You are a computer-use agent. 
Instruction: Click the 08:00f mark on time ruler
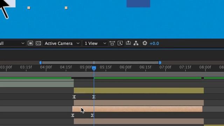click(x=205, y=67)
